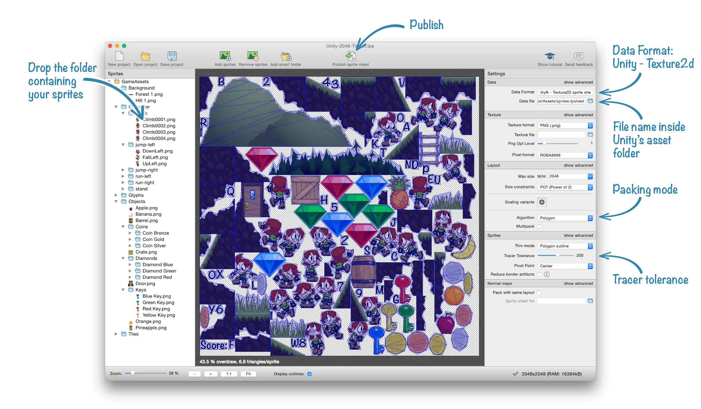This screenshot has width=701, height=409.
Task: Open the Show tutorial graduation cap icon
Action: pyautogui.click(x=550, y=56)
